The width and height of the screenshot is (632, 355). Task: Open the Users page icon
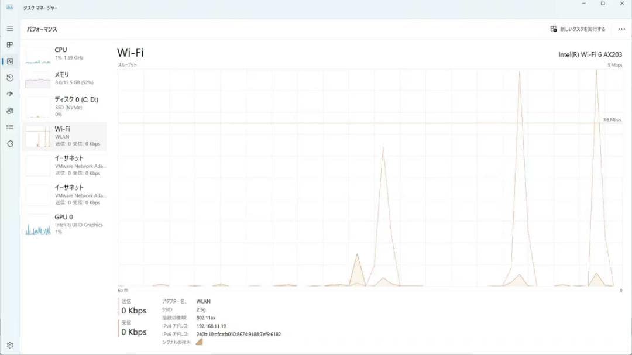pos(10,111)
